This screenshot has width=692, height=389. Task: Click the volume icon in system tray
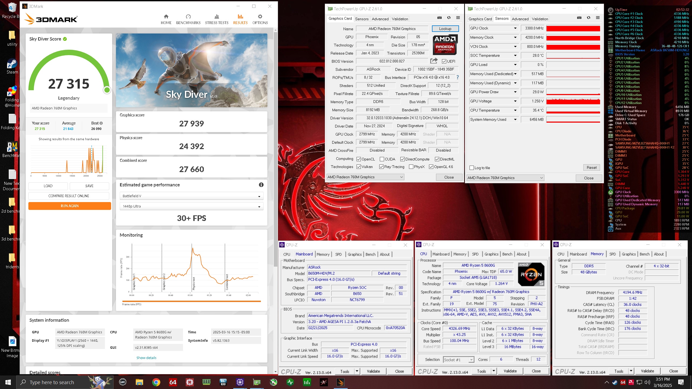point(647,382)
